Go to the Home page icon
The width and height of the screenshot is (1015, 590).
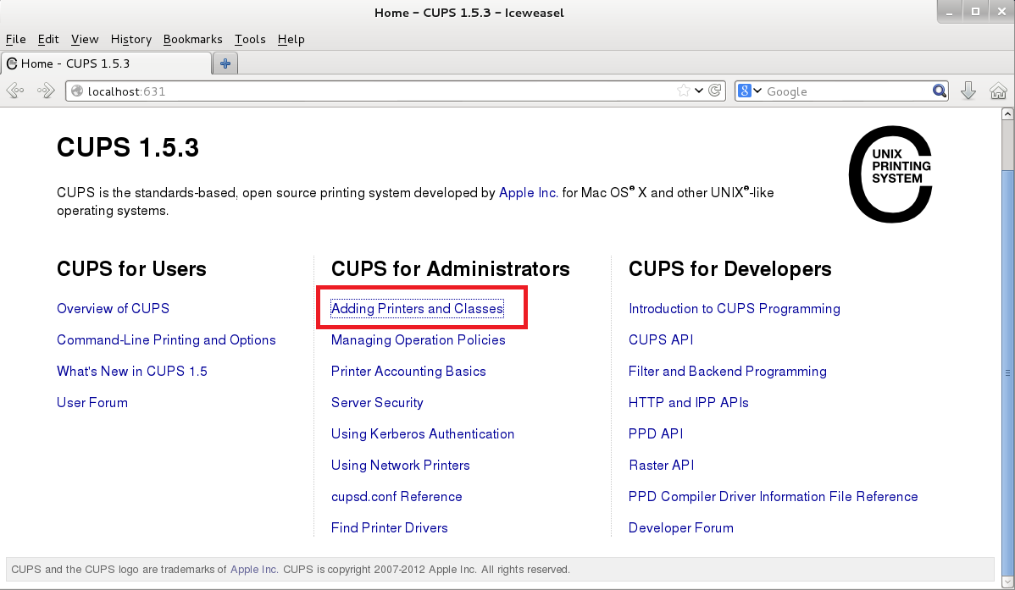point(998,91)
